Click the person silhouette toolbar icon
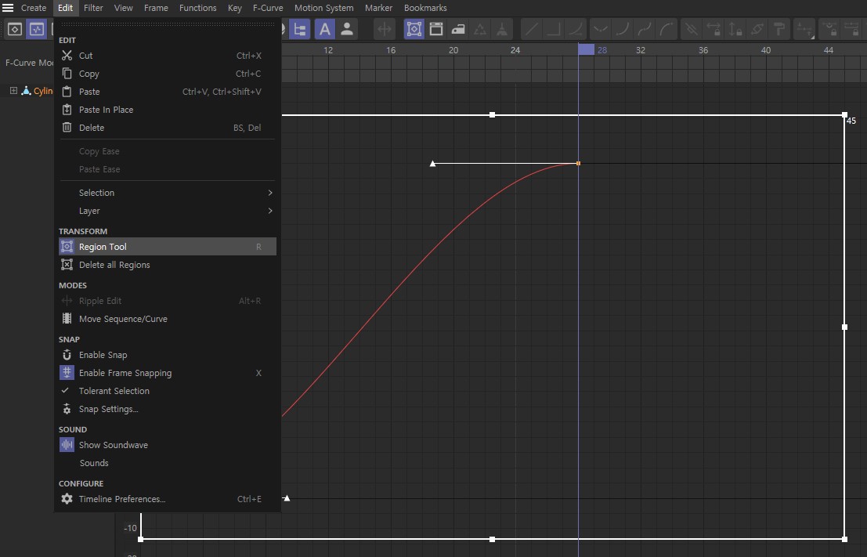Viewport: 867px width, 557px height. click(x=347, y=29)
